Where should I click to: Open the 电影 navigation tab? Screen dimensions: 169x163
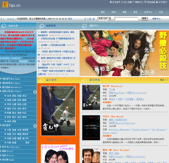pos(124,12)
